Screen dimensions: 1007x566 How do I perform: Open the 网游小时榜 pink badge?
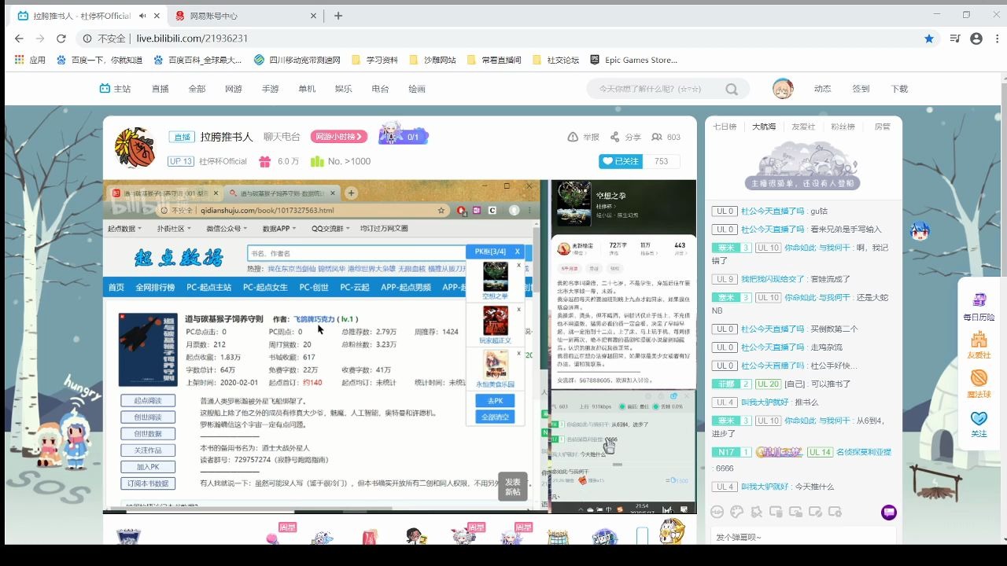coord(339,137)
